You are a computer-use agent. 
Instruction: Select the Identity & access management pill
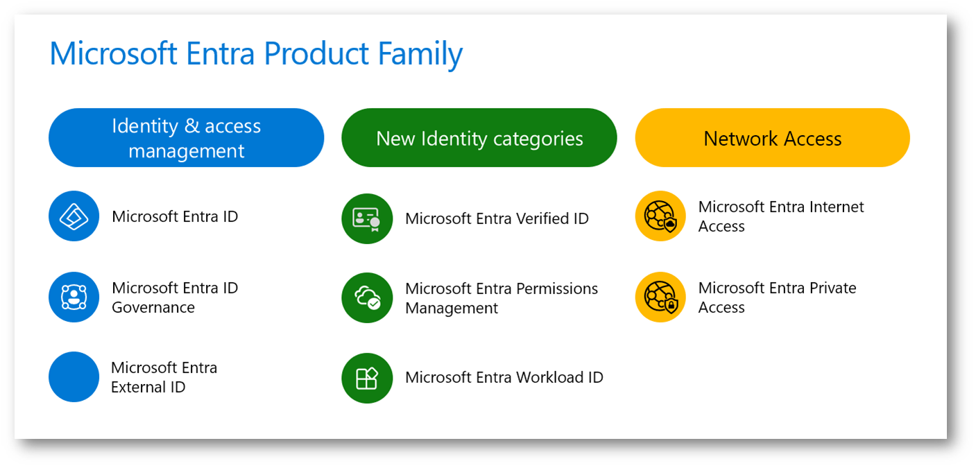[x=186, y=138]
